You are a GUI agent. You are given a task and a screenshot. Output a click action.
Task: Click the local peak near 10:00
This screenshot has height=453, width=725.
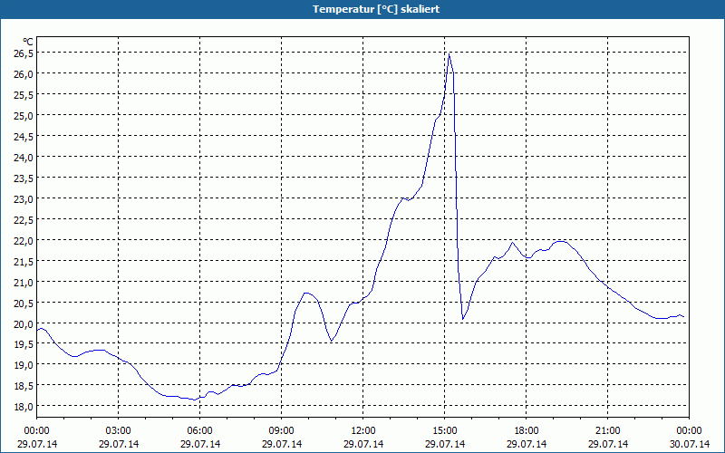[307, 293]
